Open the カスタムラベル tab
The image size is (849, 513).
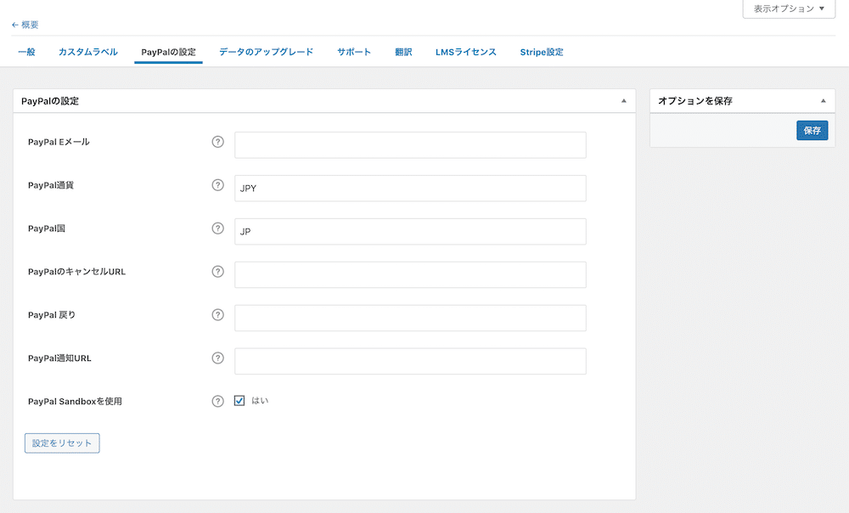click(88, 52)
